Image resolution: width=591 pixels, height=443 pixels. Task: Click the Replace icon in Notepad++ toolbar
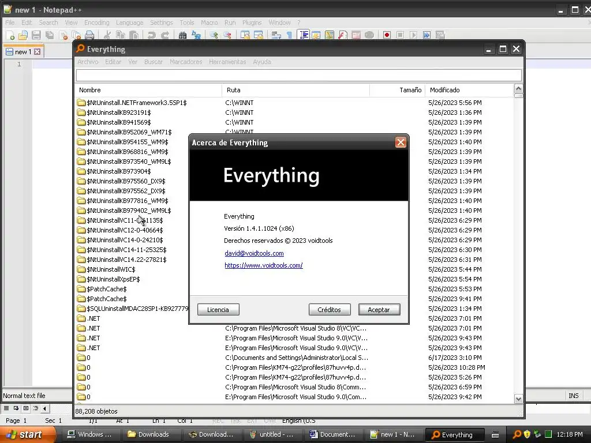[x=196, y=35]
